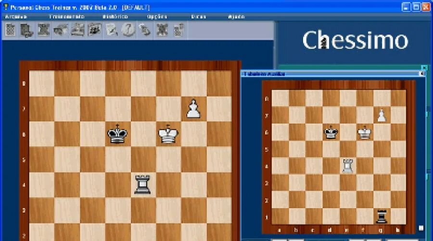
Task: Minimize the Personal Chess Trainer window
Action: 406,7
